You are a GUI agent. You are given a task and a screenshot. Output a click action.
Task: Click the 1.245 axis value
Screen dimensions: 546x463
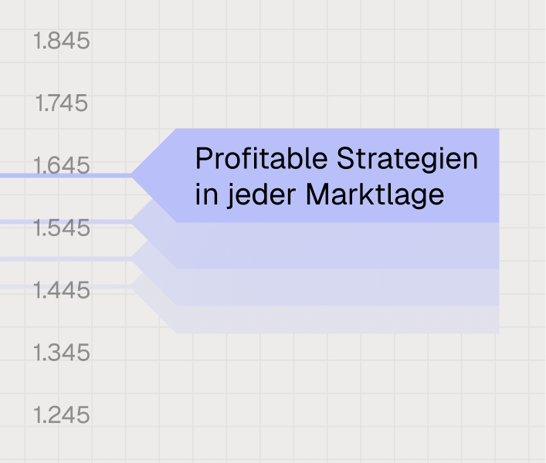tap(62, 416)
